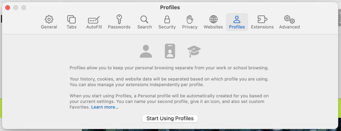Click the work ID badge icon
This screenshot has height=131, width=341.
tap(170, 51)
